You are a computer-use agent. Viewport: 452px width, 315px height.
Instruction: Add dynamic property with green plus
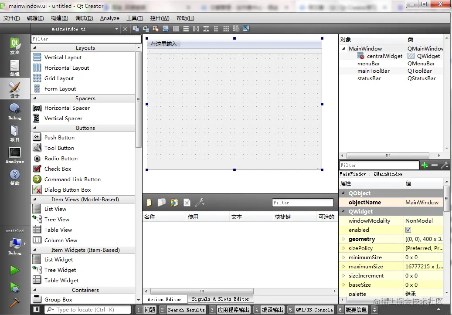coord(425,165)
